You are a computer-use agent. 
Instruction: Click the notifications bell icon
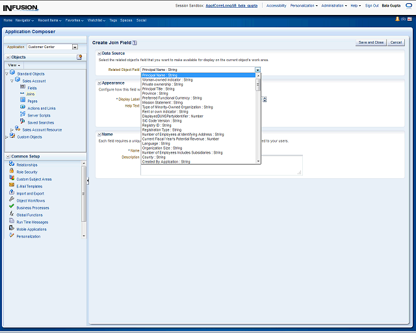pyautogui.click(x=397, y=19)
